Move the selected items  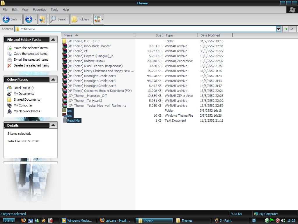pyautogui.click(x=30, y=48)
